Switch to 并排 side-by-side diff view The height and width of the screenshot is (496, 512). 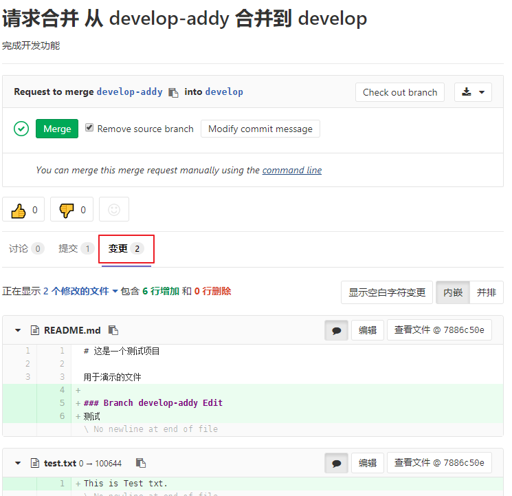pos(487,292)
